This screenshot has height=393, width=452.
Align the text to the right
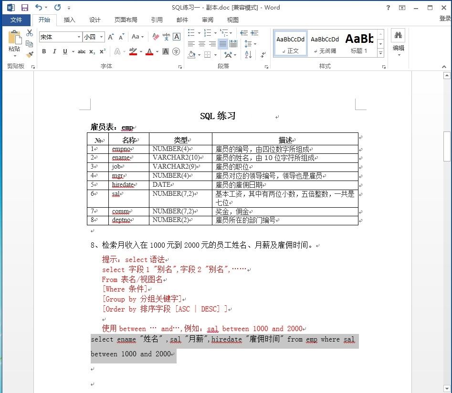coord(212,44)
